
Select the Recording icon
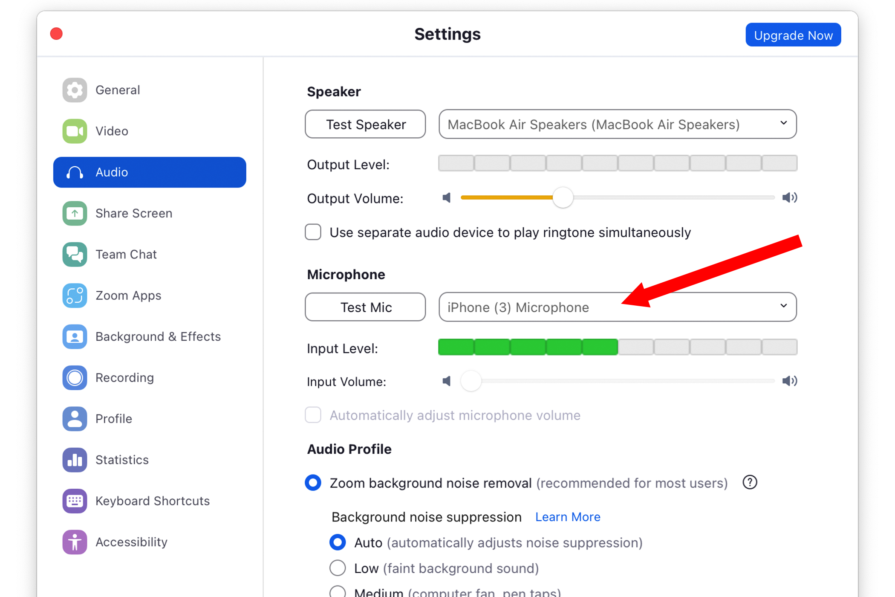(75, 377)
